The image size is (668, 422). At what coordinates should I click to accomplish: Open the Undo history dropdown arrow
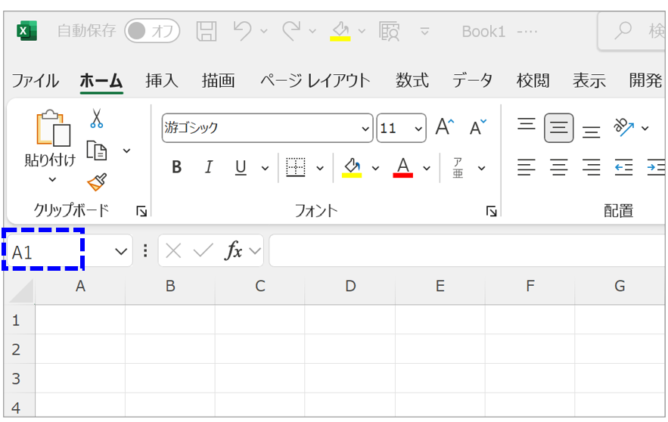click(264, 31)
